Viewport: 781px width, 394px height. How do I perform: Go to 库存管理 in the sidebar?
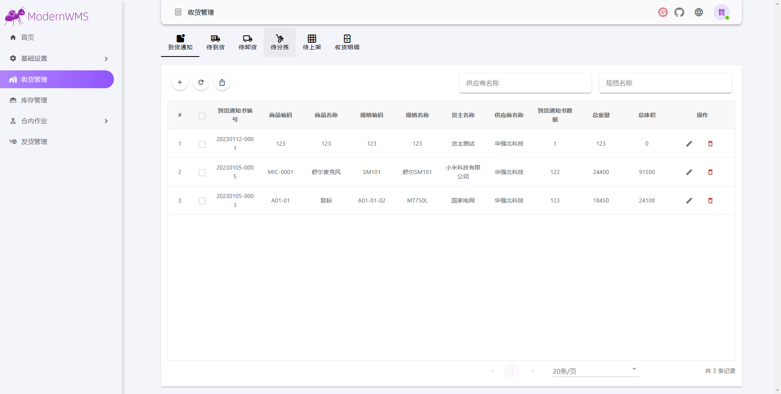click(x=34, y=100)
